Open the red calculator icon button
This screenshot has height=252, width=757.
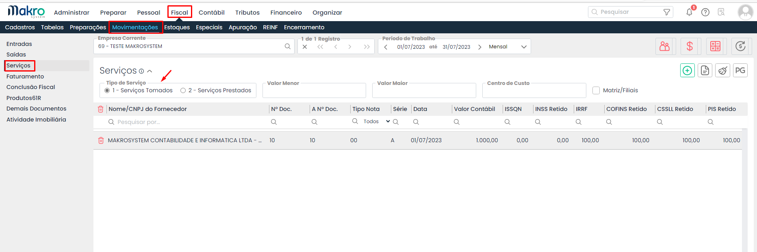[716, 46]
